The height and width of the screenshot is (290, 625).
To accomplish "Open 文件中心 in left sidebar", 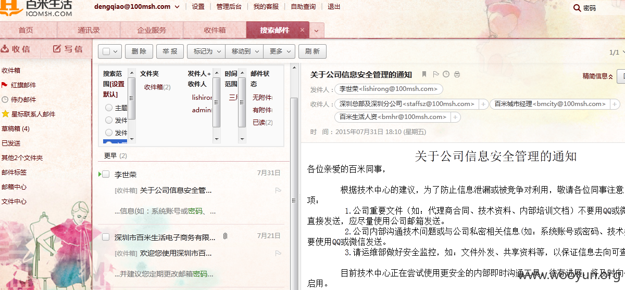I will coord(14,201).
